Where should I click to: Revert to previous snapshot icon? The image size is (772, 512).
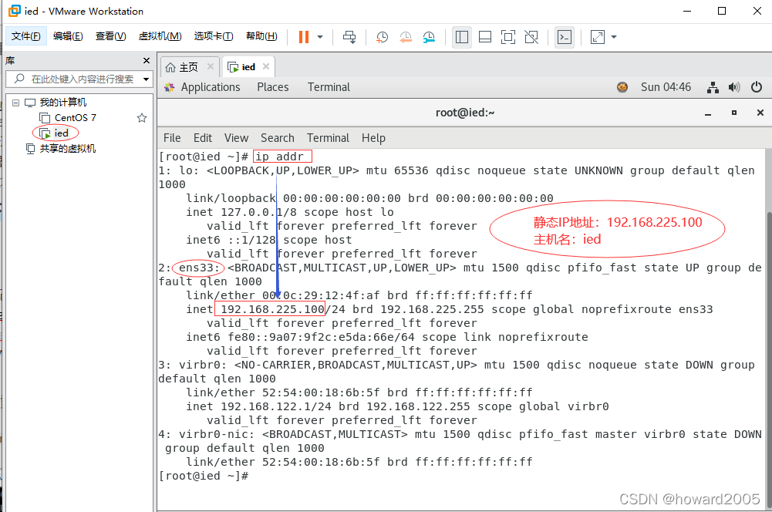[406, 37]
